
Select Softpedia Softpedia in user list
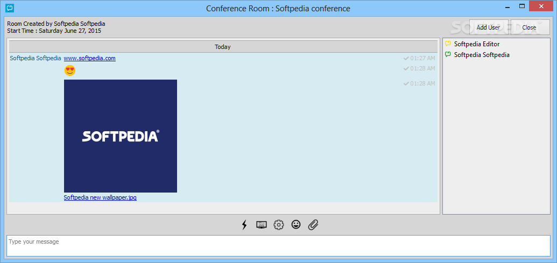pos(482,55)
